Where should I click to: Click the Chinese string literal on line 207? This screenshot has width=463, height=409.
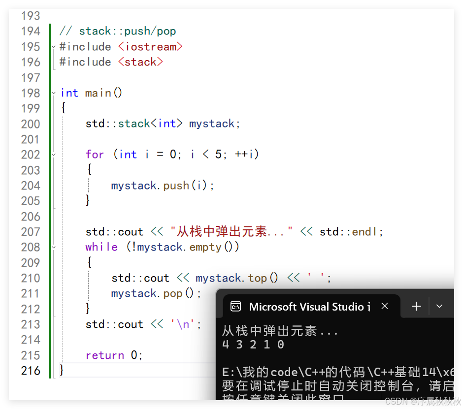[231, 231]
